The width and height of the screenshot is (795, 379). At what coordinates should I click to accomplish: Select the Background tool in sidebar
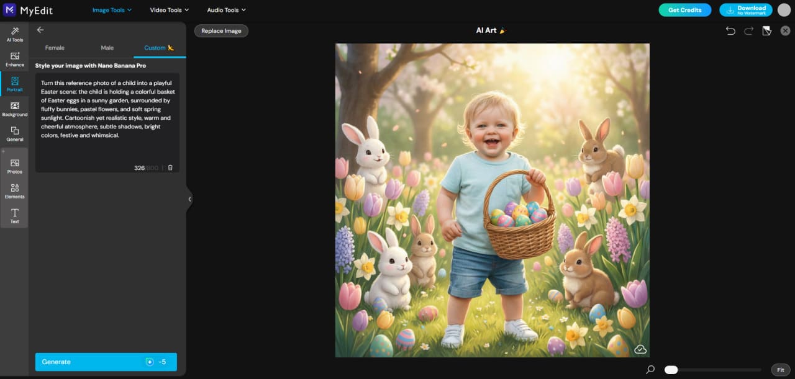14,110
